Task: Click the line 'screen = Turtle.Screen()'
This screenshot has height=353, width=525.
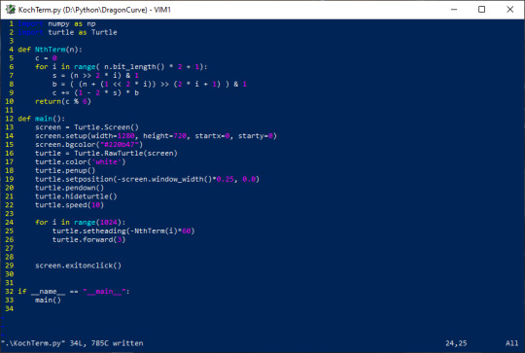Action: click(87, 127)
